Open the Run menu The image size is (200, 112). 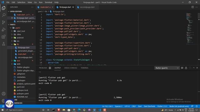(41, 2)
